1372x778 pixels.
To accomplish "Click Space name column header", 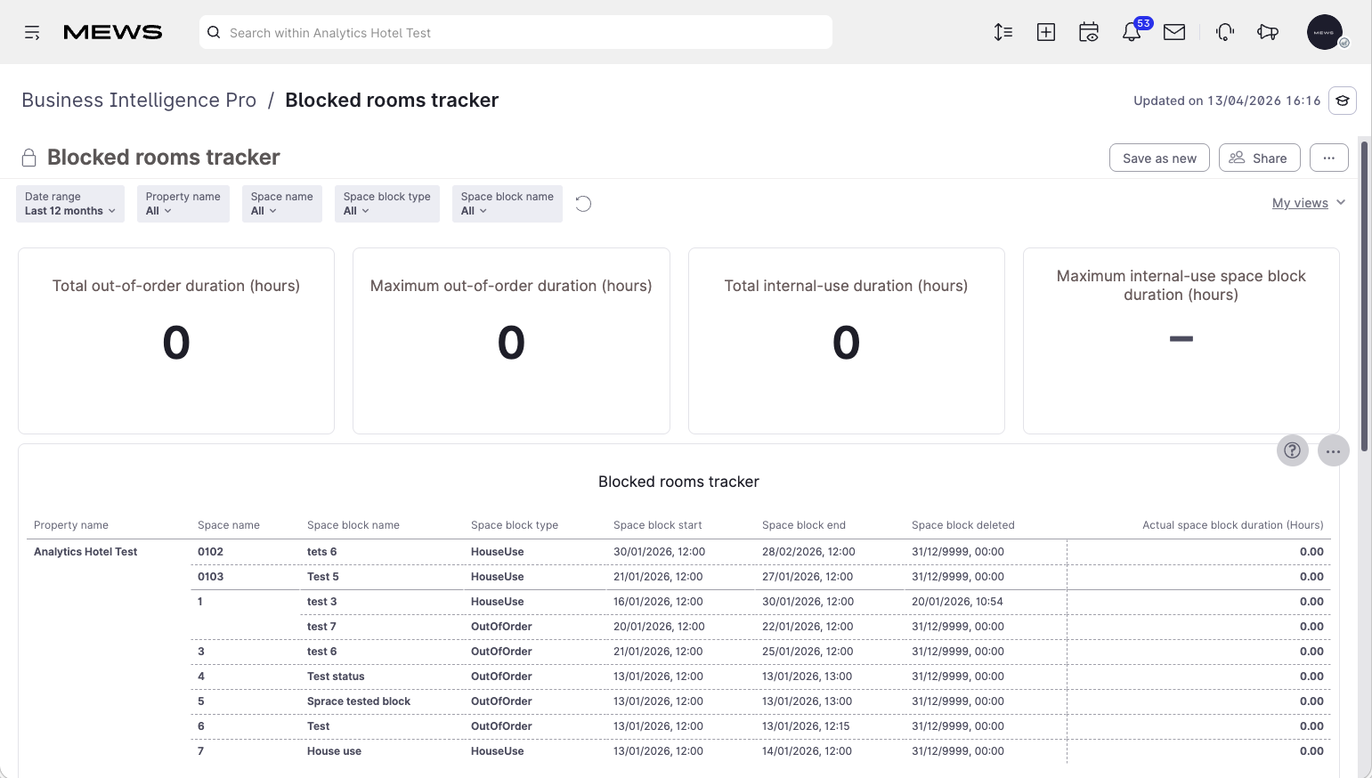I will pyautogui.click(x=229, y=525).
